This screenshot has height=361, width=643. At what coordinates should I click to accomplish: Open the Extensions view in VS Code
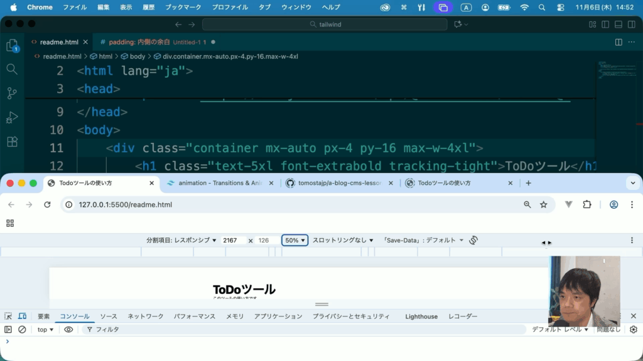[x=12, y=142]
